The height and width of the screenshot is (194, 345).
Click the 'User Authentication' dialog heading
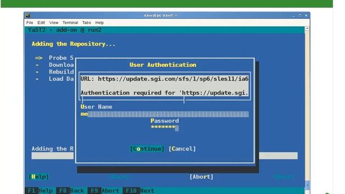[x=163, y=65]
